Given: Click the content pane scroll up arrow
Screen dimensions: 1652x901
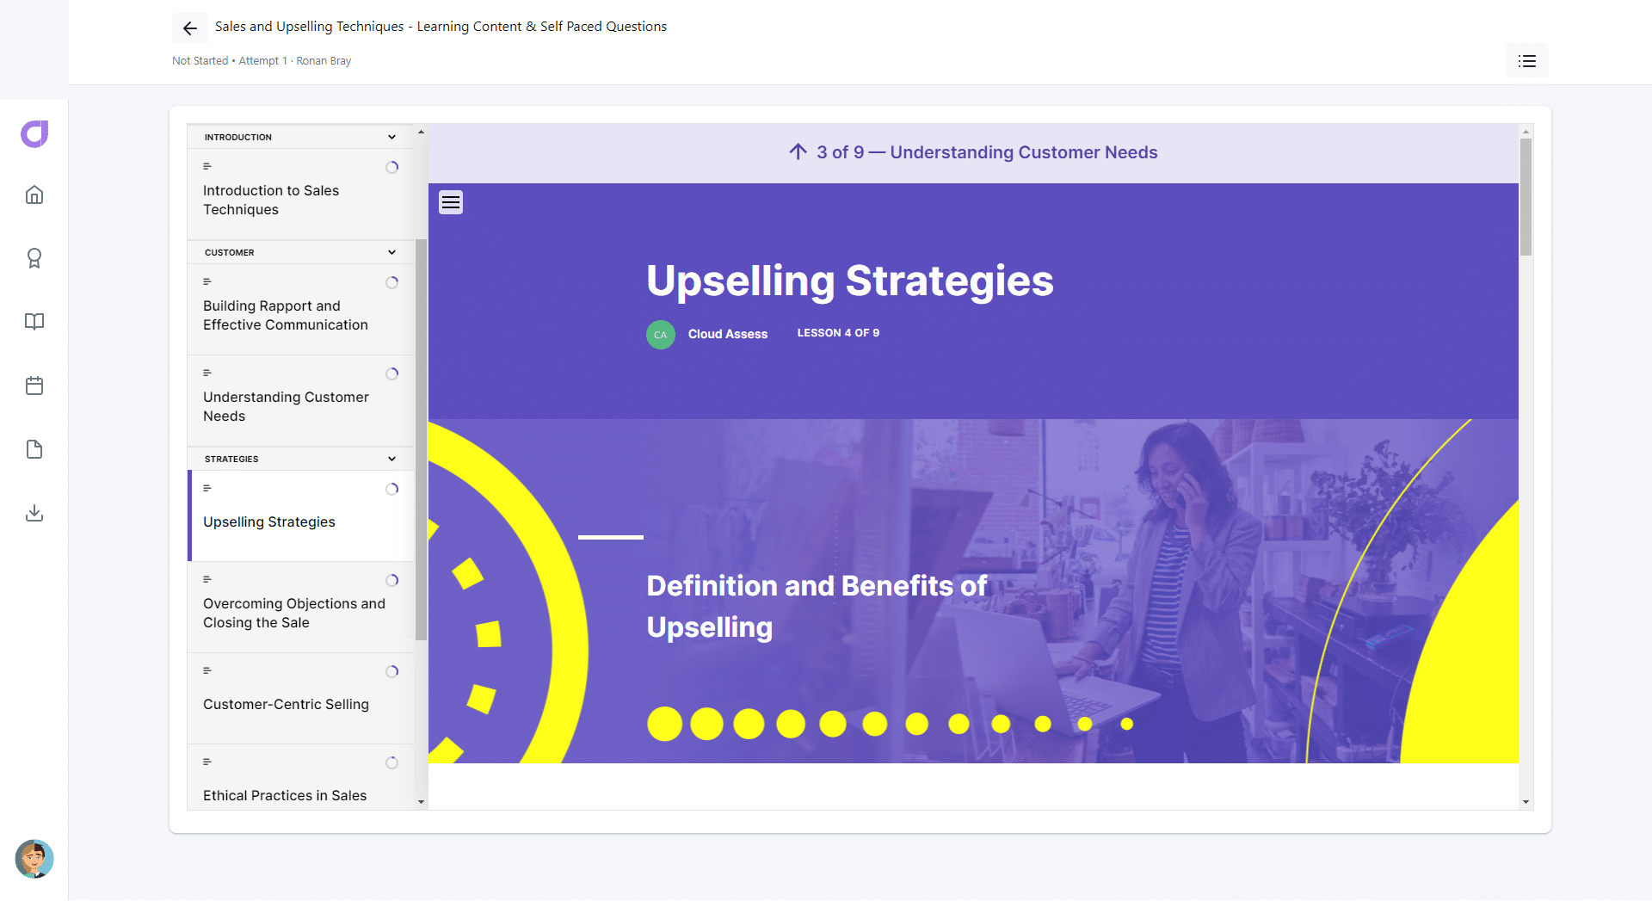Looking at the screenshot, I should click(1526, 132).
